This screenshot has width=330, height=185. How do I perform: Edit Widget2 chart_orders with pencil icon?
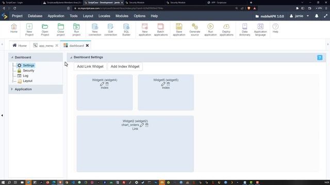pyautogui.click(x=142, y=125)
